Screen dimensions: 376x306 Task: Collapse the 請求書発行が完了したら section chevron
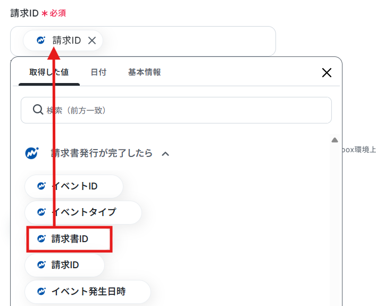[x=165, y=154]
